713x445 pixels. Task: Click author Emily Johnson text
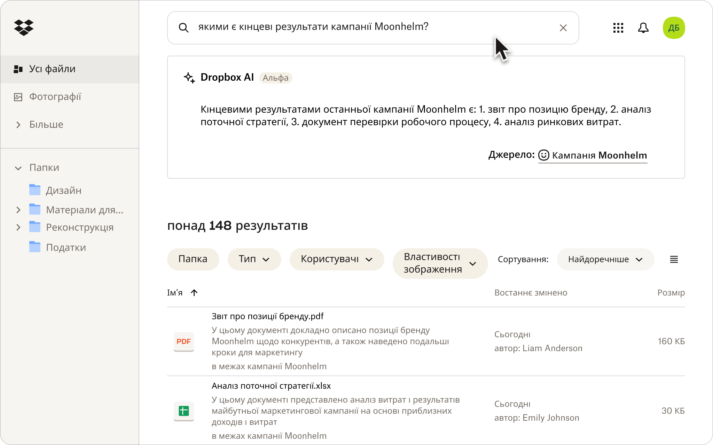point(551,418)
